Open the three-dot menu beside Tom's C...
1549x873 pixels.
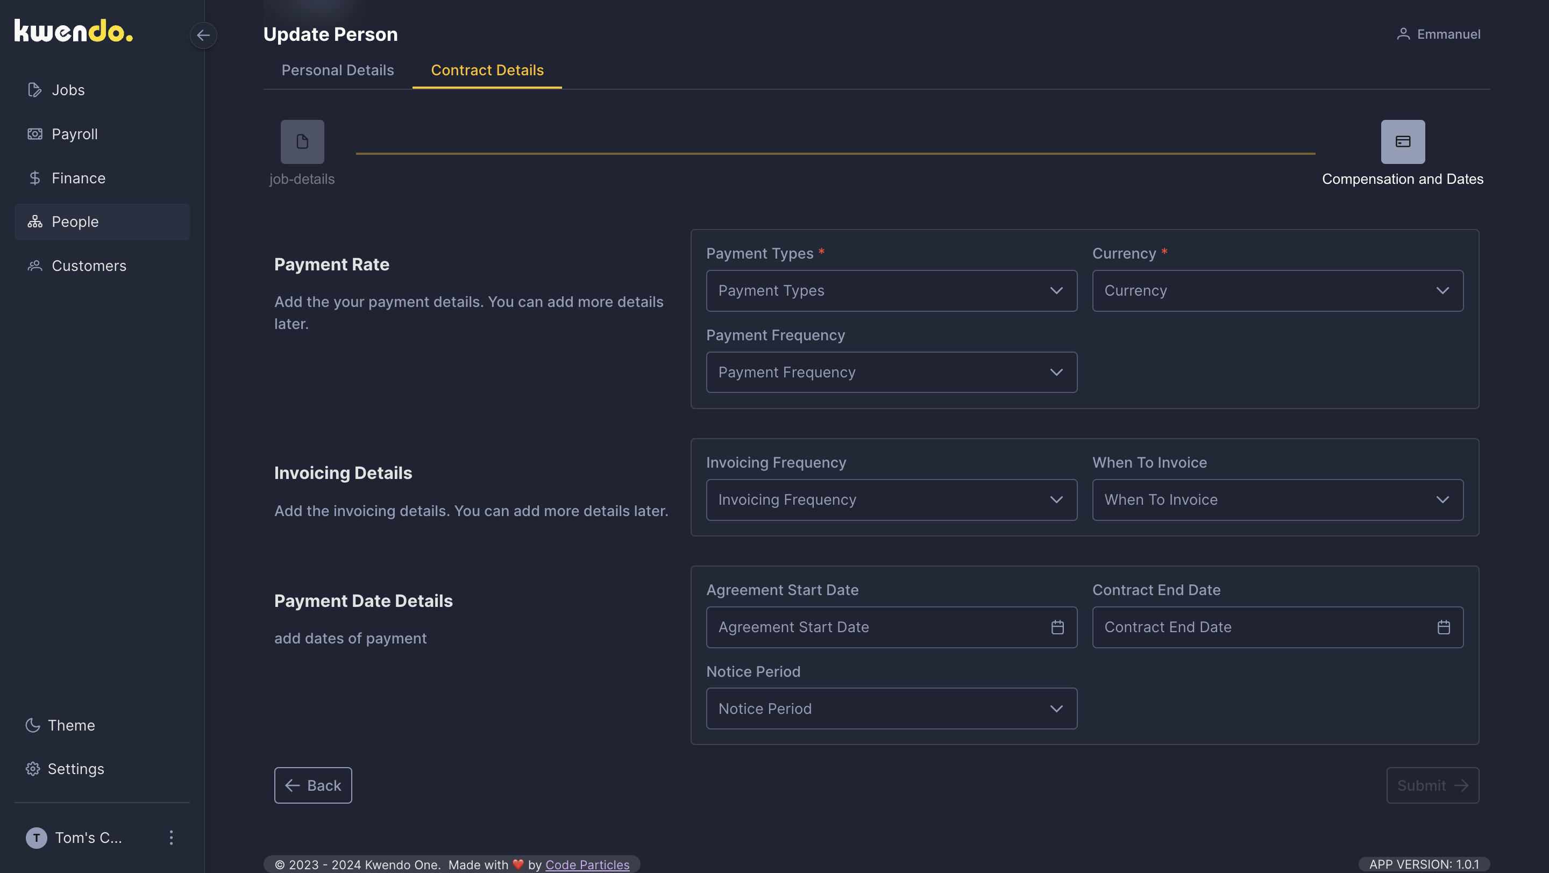pyautogui.click(x=172, y=838)
